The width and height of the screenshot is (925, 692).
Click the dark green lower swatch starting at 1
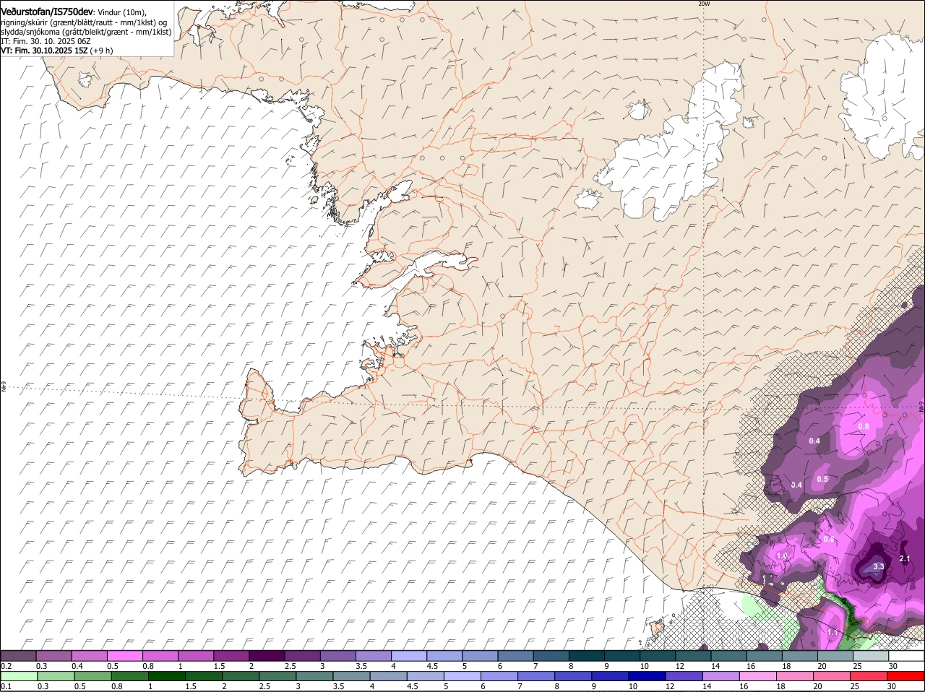tap(167, 676)
